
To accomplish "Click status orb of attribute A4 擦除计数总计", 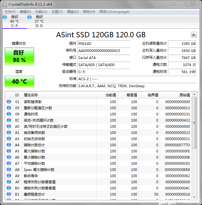I will click(x=9, y=145).
